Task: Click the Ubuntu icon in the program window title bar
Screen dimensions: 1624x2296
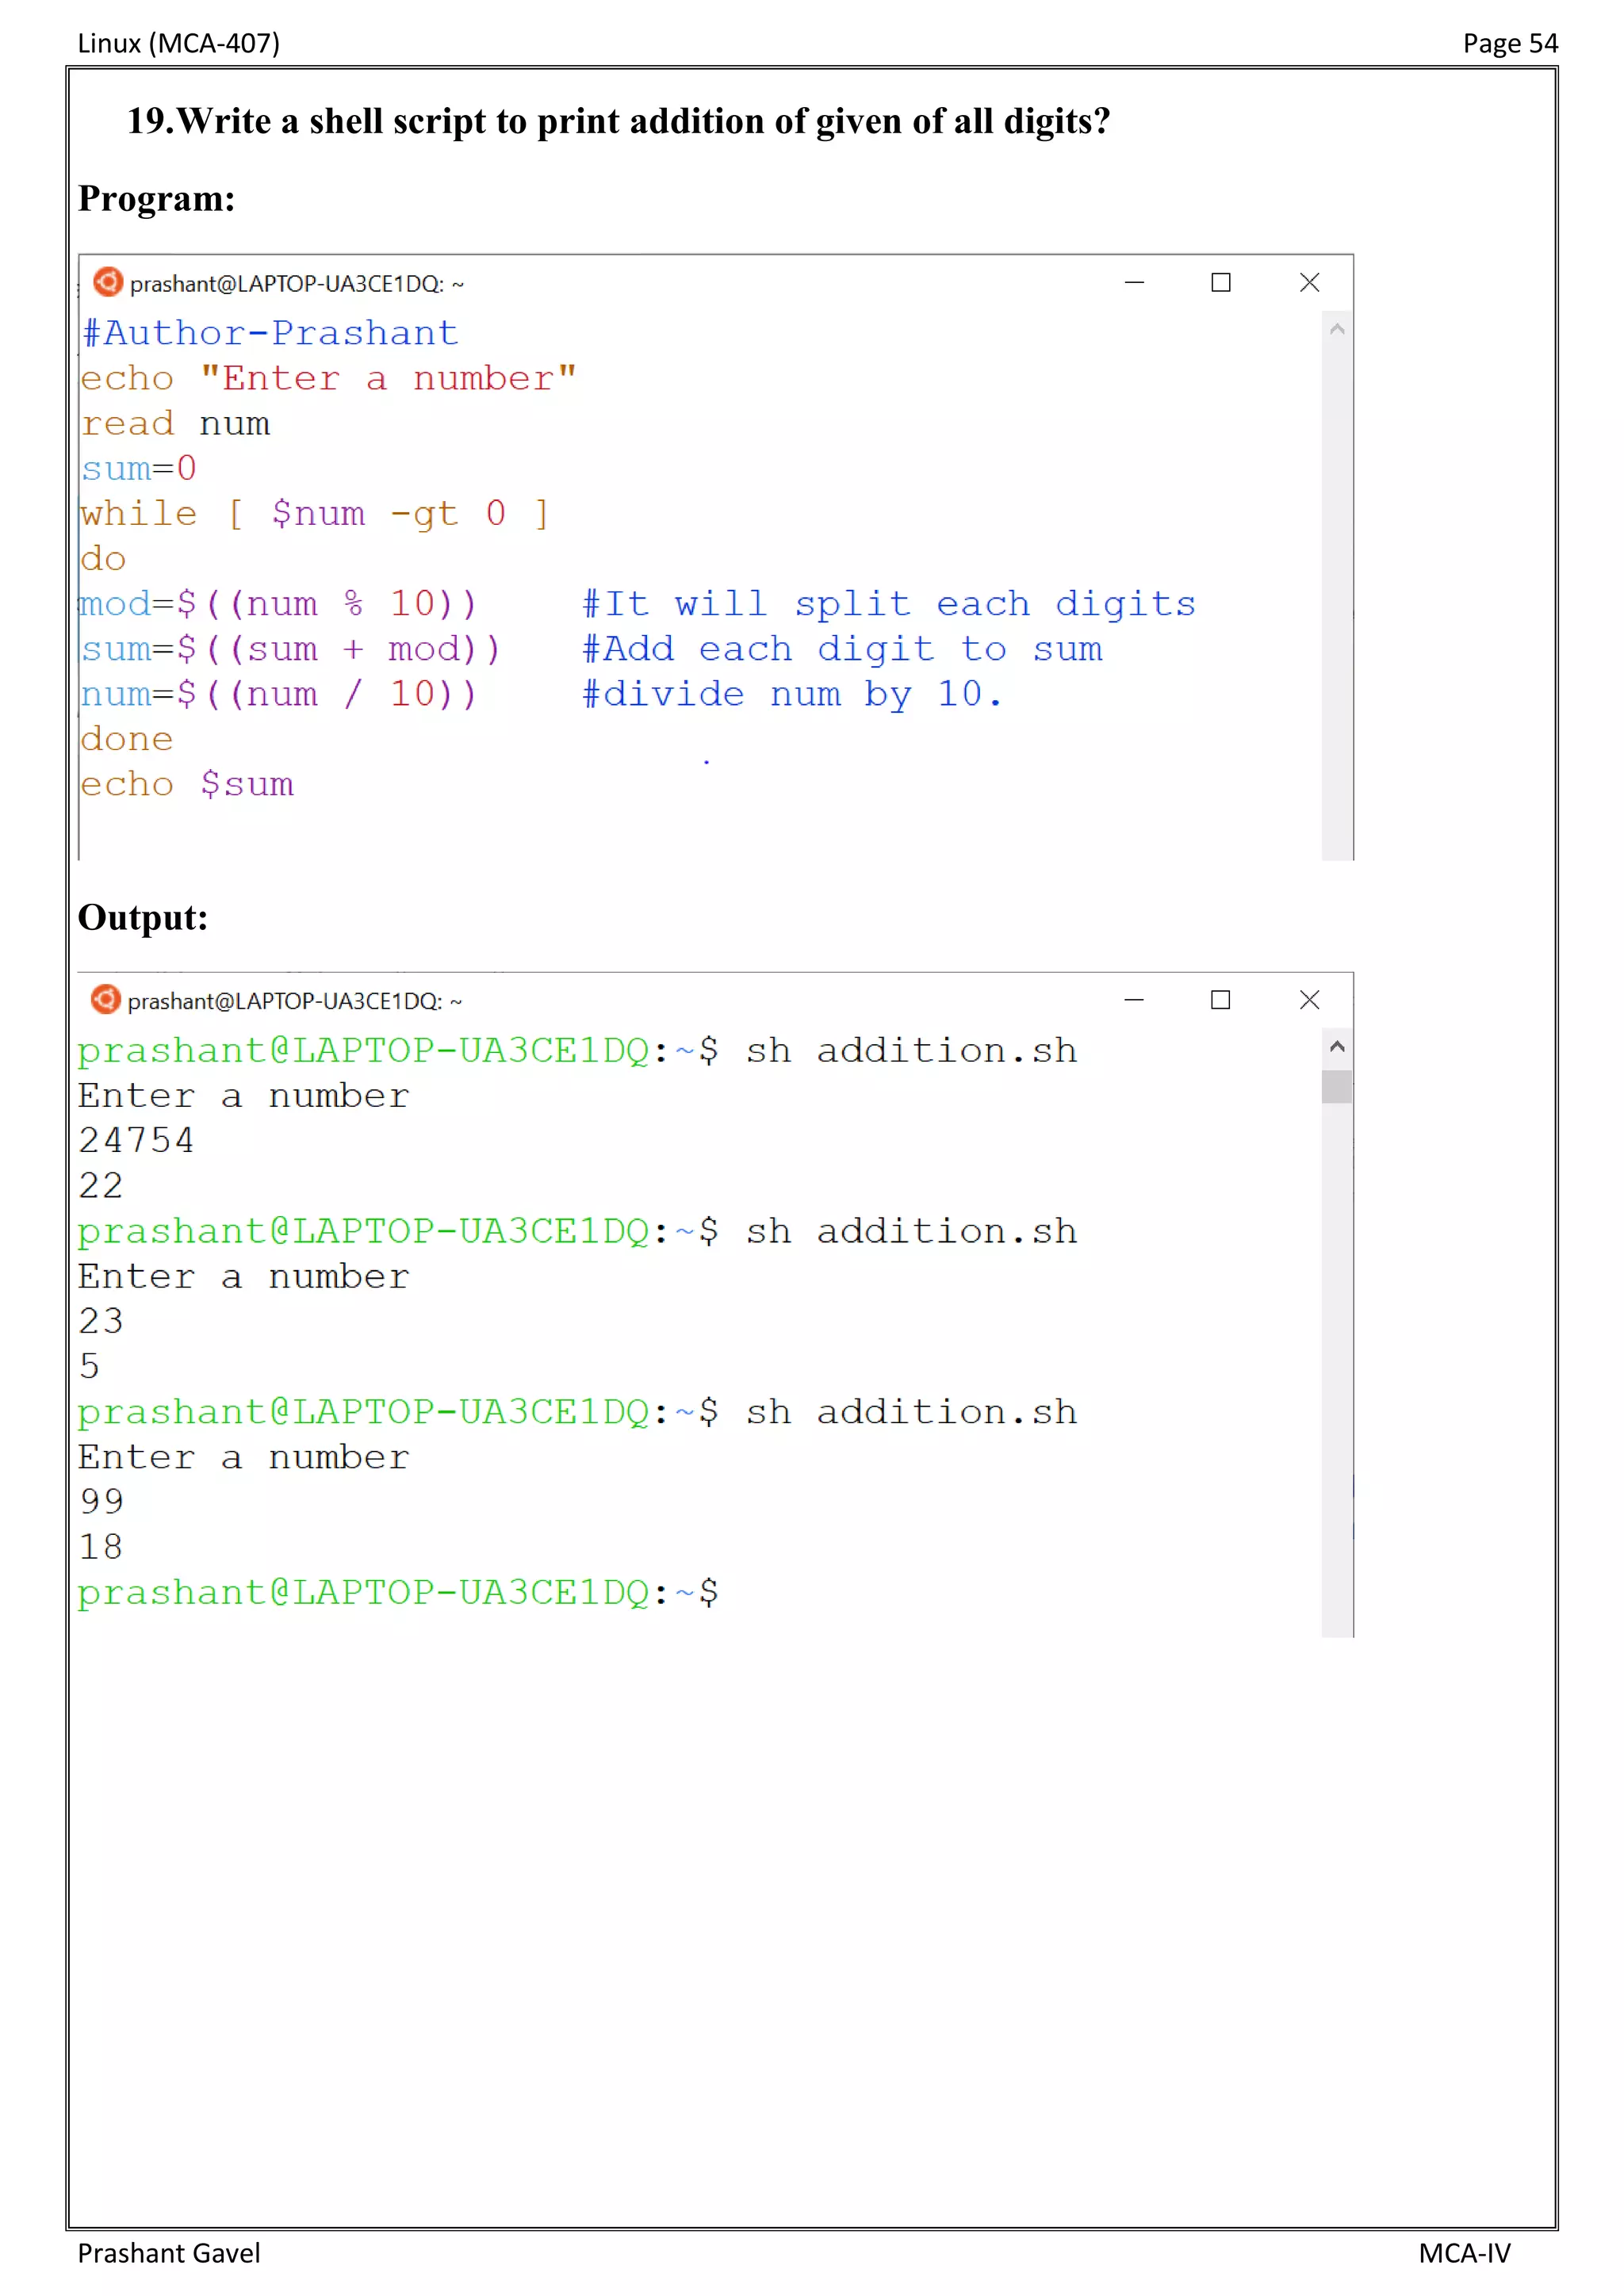Action: tap(108, 282)
